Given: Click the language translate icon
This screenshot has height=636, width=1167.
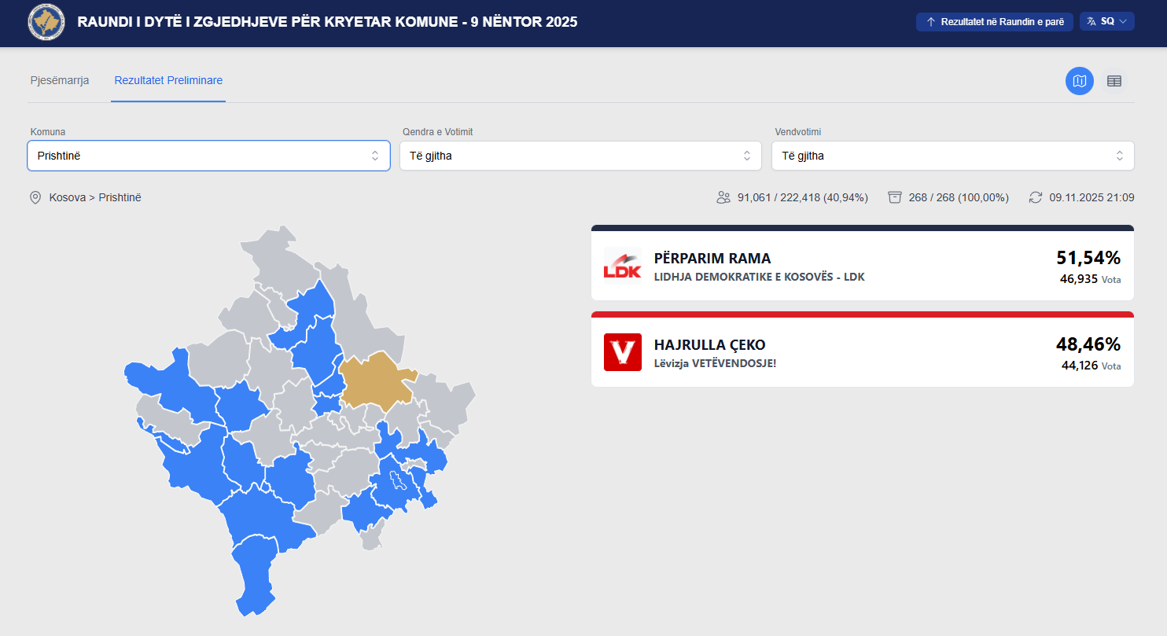Looking at the screenshot, I should [x=1092, y=22].
